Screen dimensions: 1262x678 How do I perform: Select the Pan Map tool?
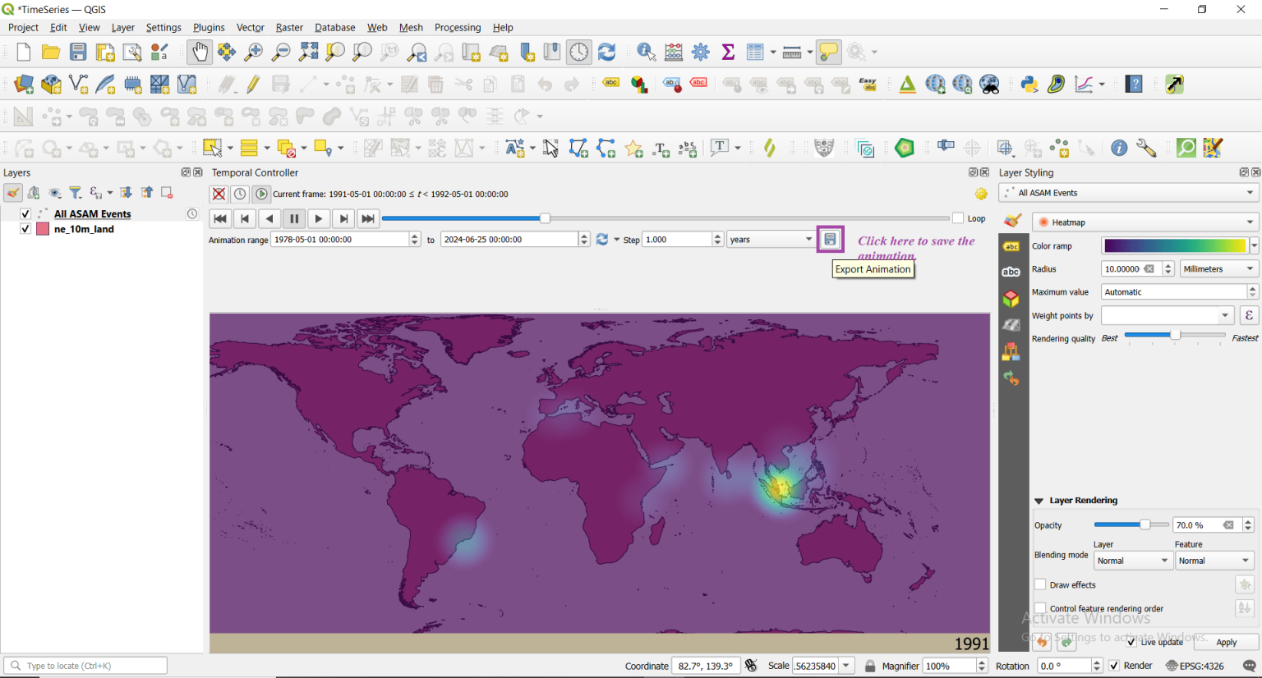199,51
